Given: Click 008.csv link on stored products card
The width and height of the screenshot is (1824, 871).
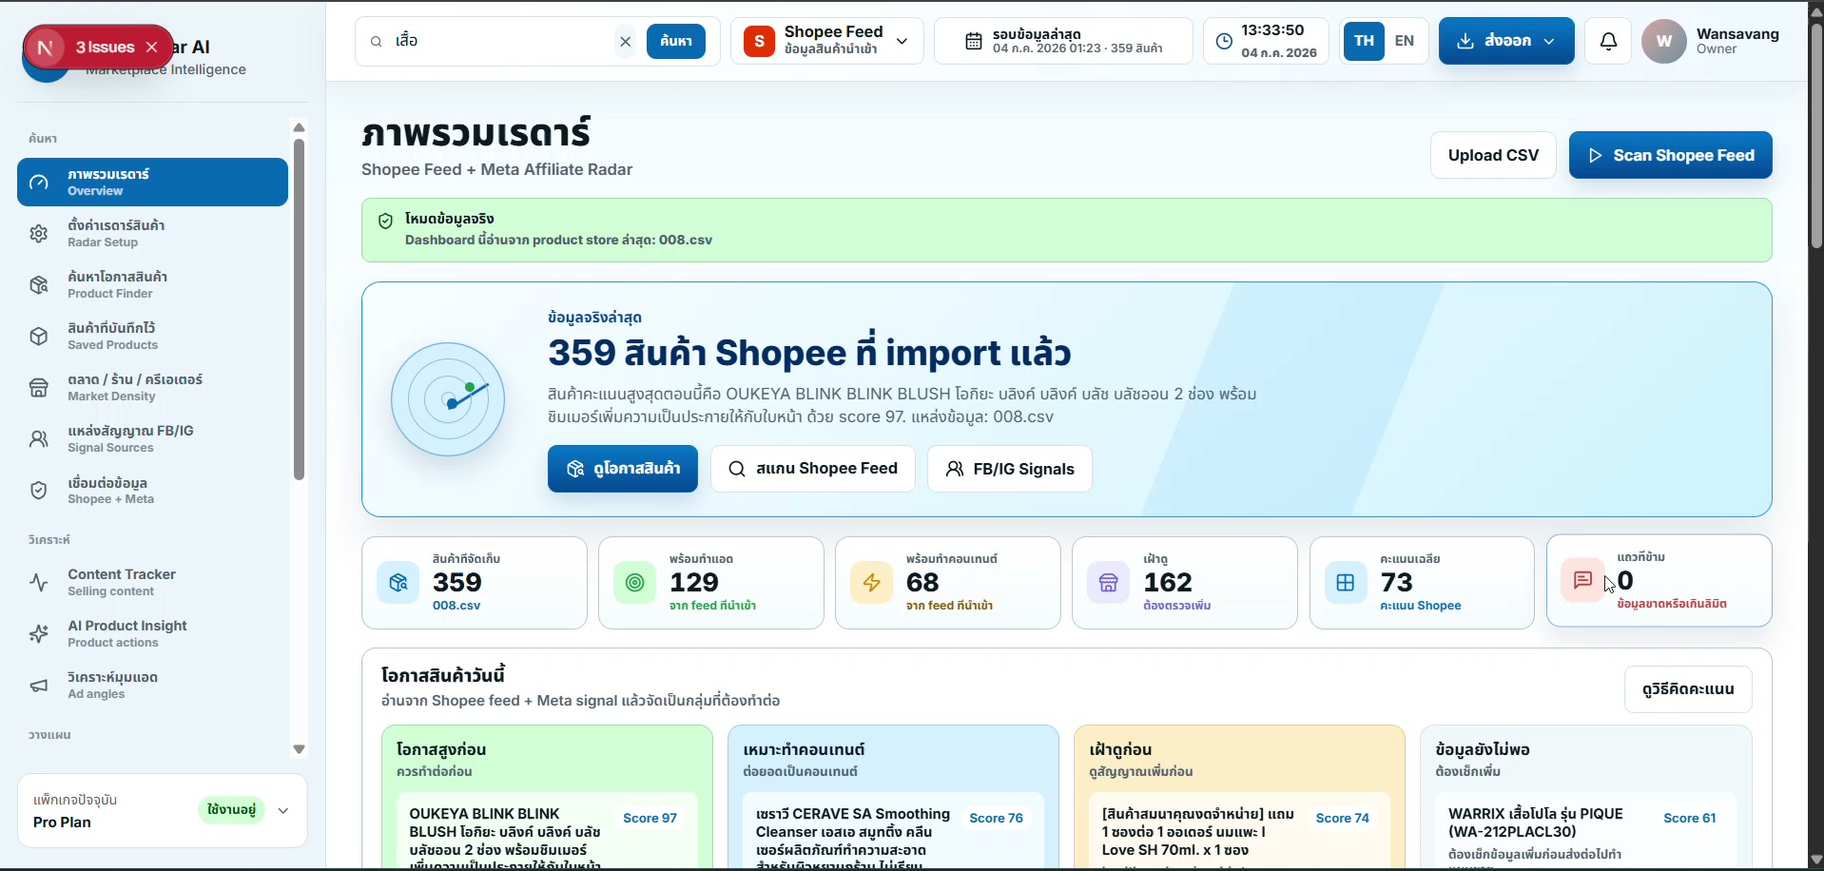Looking at the screenshot, I should click(x=456, y=606).
